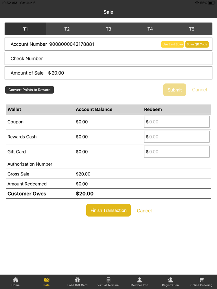Tap the Coupon redeem amount field
The height and width of the screenshot is (289, 217).
pyautogui.click(x=177, y=122)
